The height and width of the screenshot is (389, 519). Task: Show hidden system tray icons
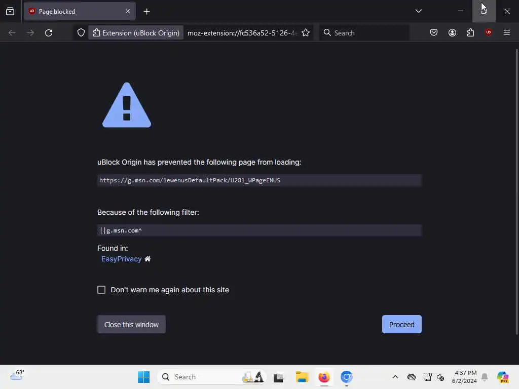[x=395, y=377]
